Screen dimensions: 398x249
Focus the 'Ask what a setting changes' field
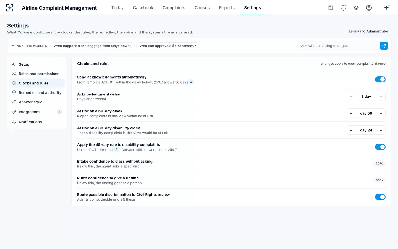point(338,46)
